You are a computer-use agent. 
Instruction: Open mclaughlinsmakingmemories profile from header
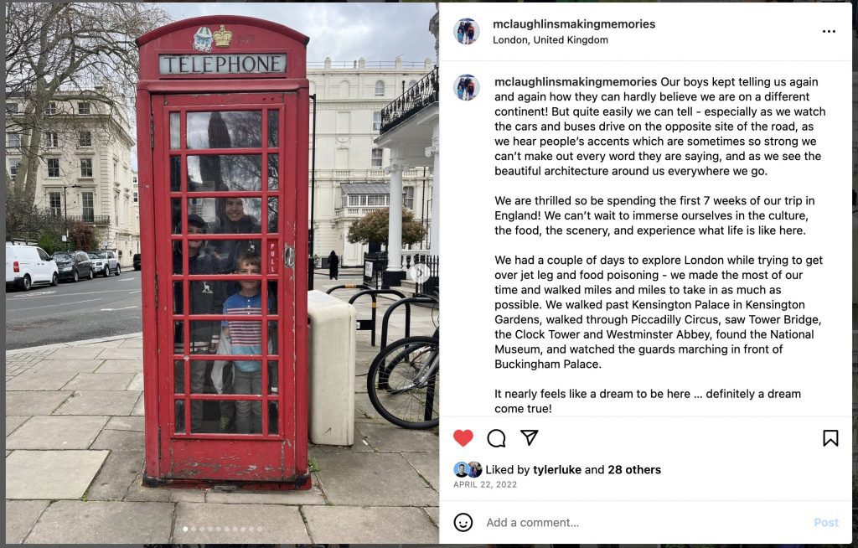tap(574, 24)
